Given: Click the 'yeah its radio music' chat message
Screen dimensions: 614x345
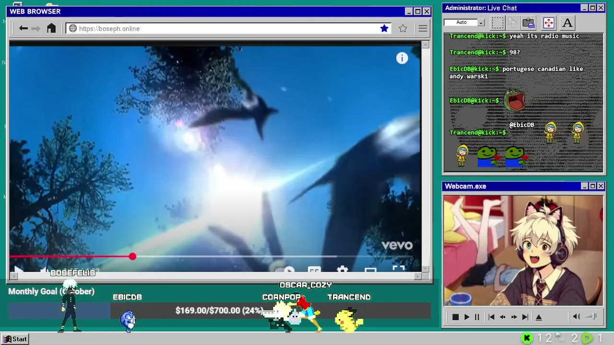Looking at the screenshot, I should click(544, 36).
